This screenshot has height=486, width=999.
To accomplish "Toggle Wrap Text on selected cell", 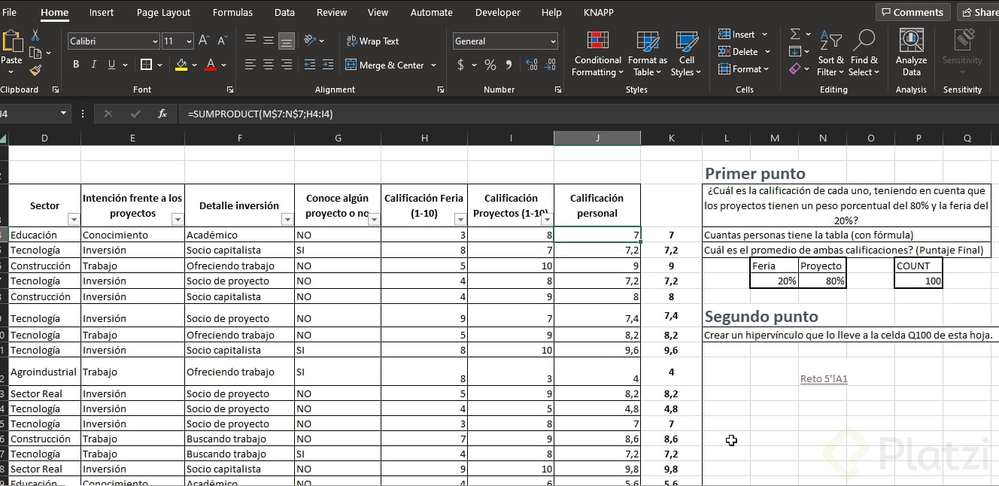I will tap(372, 41).
